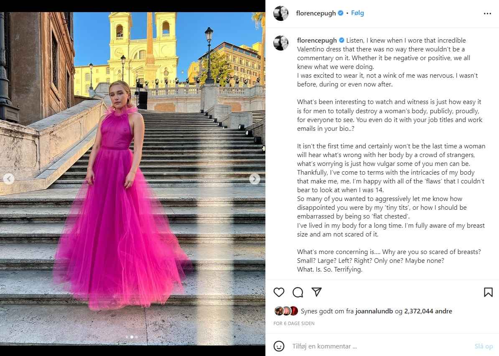This screenshot has width=499, height=356.
Task: Click florencepugh username in caption
Action: click(317, 41)
